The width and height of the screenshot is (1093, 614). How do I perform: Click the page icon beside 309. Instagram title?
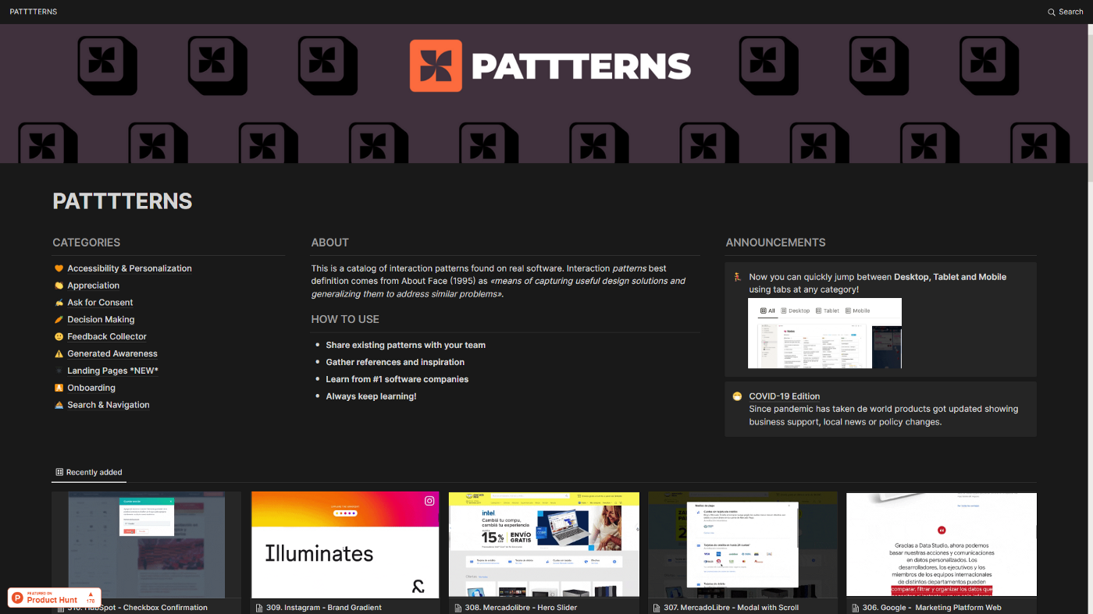coord(258,608)
